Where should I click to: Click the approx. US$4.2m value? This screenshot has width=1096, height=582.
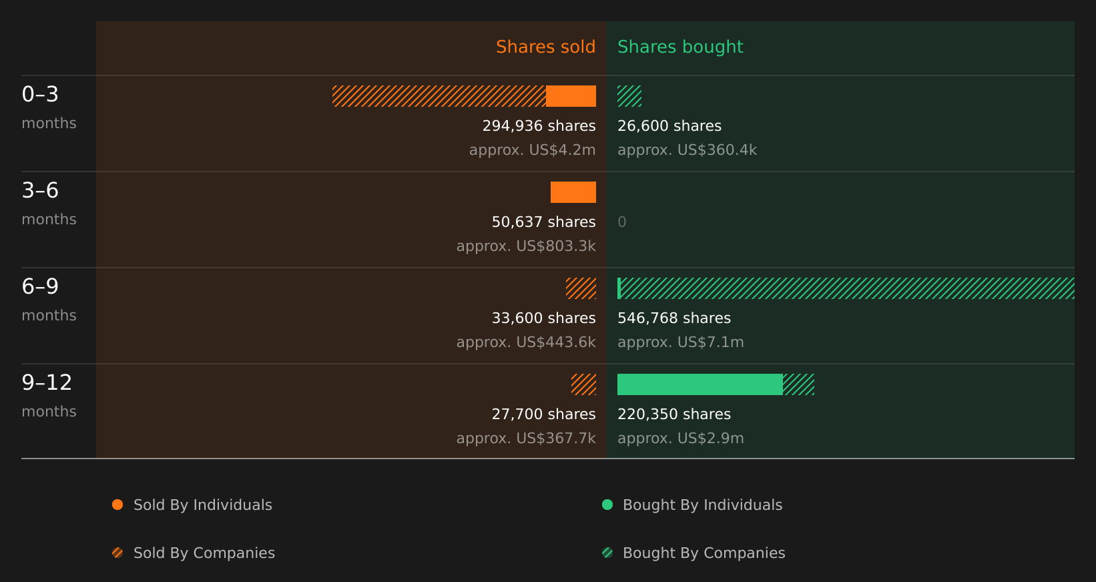pos(532,150)
